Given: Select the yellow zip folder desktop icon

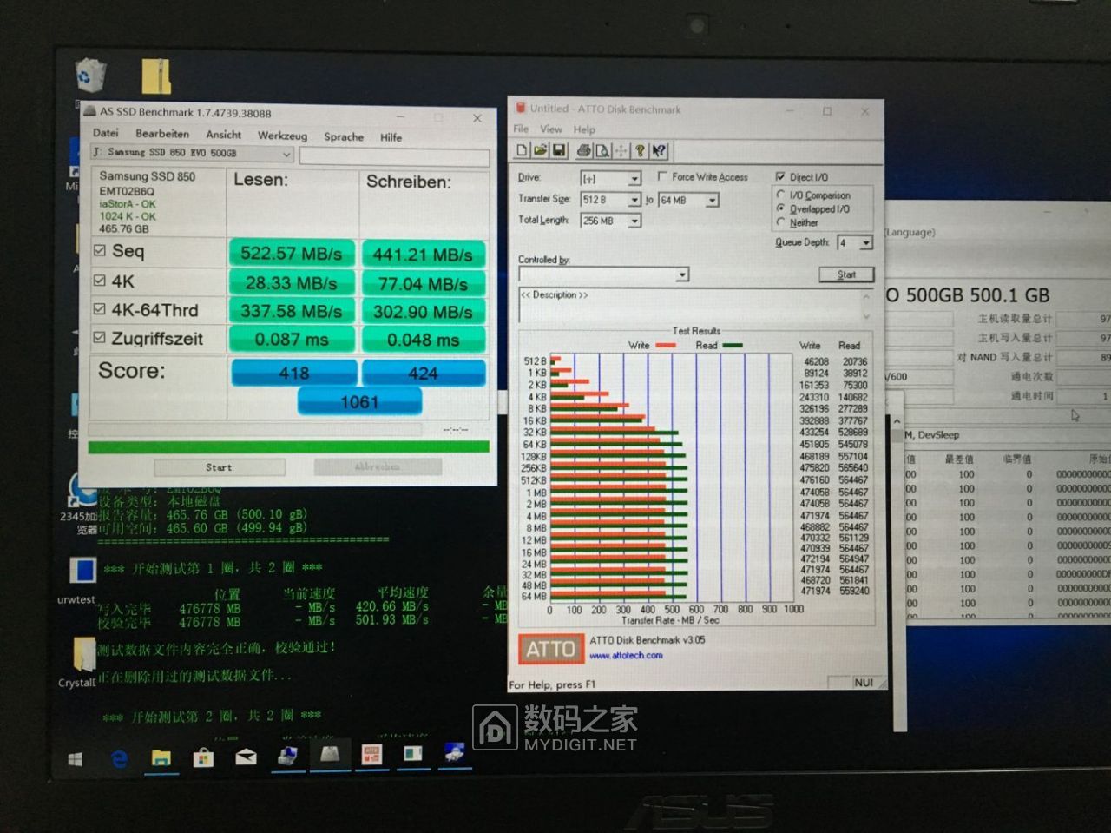Looking at the screenshot, I should click(x=156, y=76).
